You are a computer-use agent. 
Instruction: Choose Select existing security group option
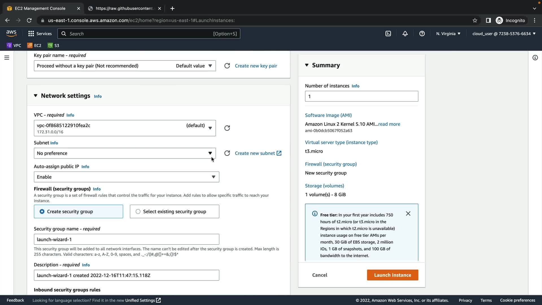point(138,212)
